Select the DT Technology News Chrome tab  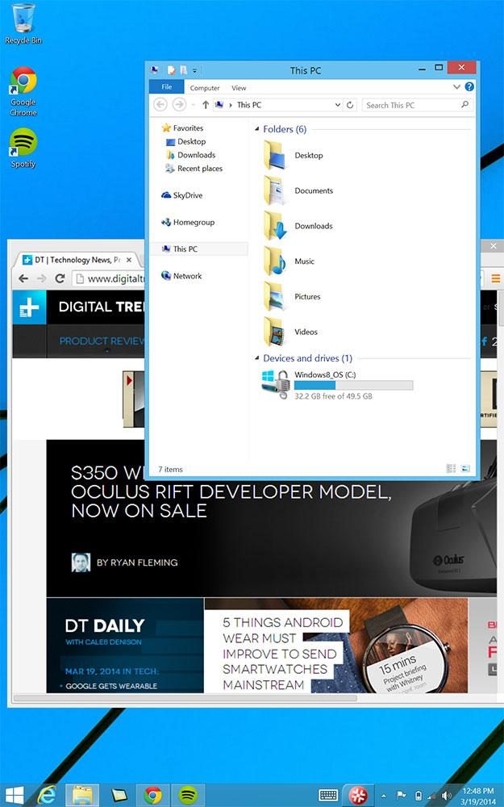pos(77,260)
